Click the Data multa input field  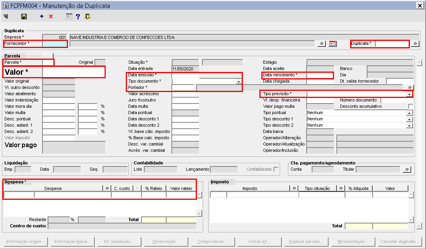(185, 106)
